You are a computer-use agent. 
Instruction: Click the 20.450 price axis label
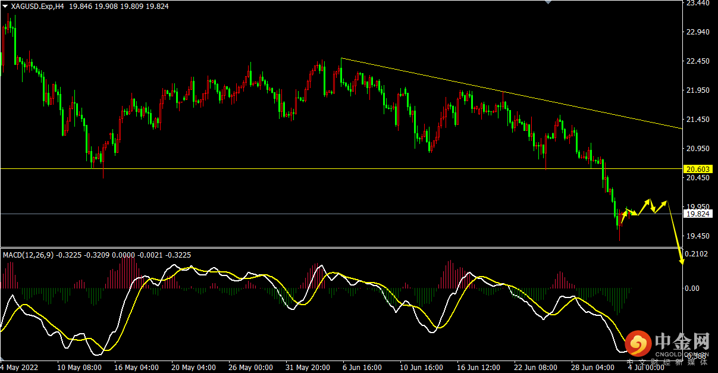(698, 178)
